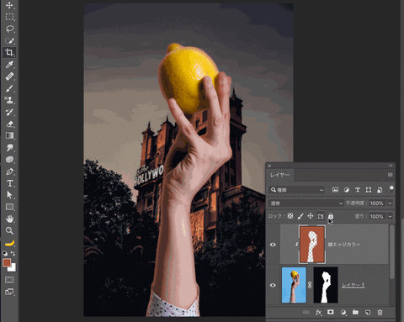The height and width of the screenshot is (322, 404).
Task: Prevent auto-nesting into artboards lock
Action: coord(321,216)
